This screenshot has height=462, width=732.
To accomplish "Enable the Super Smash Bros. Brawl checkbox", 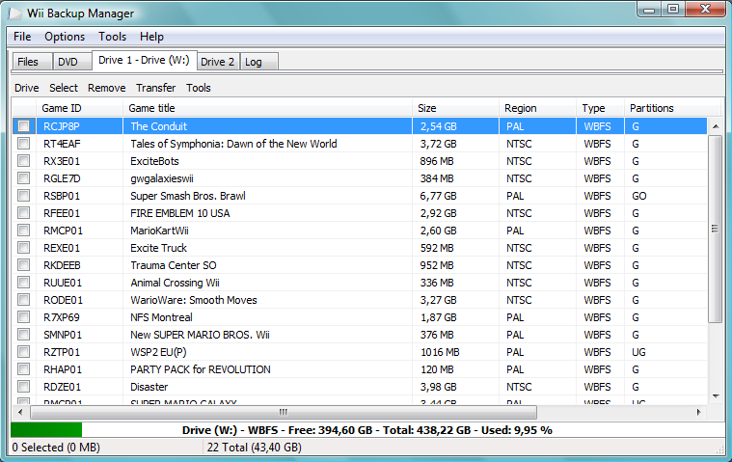I will click(23, 195).
